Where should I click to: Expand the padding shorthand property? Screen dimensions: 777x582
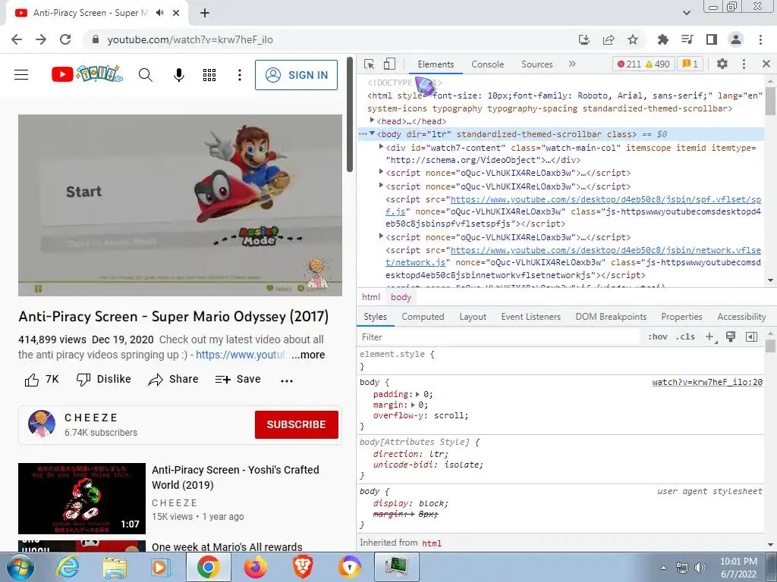coord(418,394)
